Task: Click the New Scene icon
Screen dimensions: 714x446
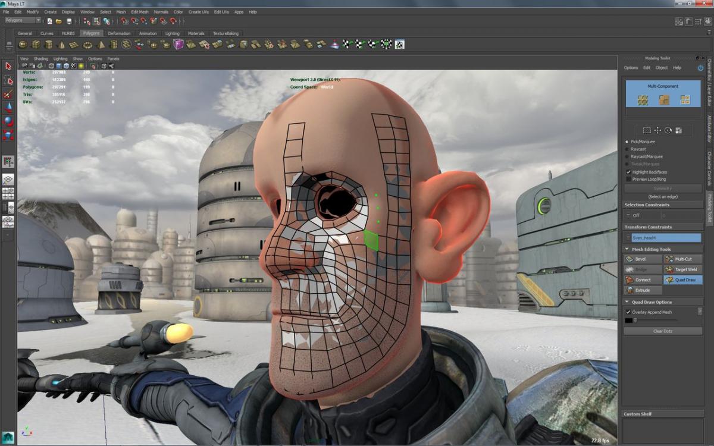Action: pos(50,21)
